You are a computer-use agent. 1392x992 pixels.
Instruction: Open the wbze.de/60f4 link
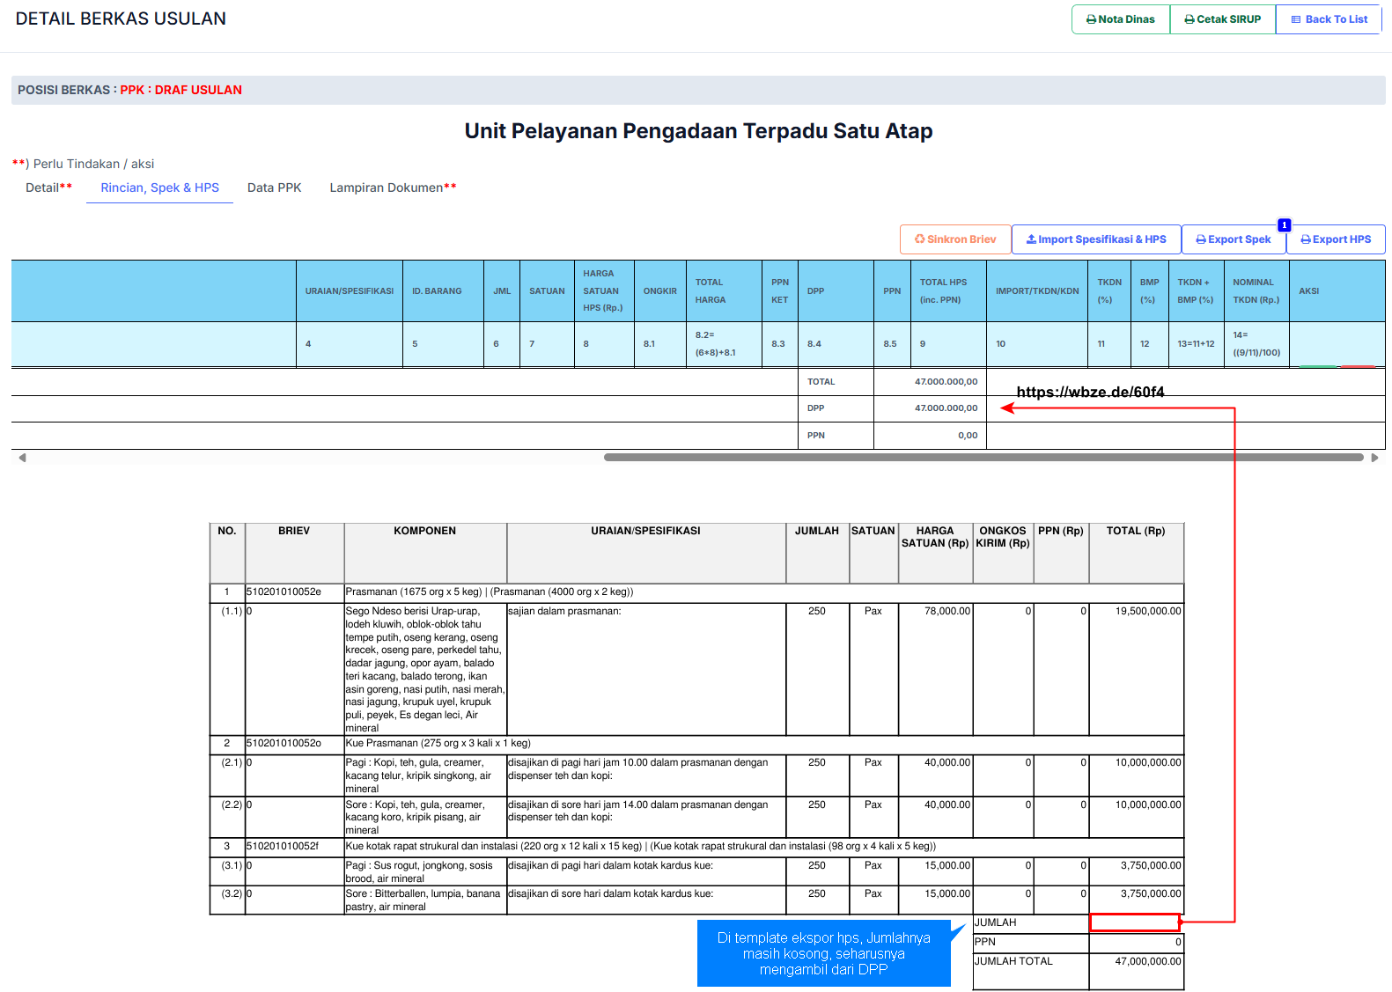pyautogui.click(x=1090, y=392)
